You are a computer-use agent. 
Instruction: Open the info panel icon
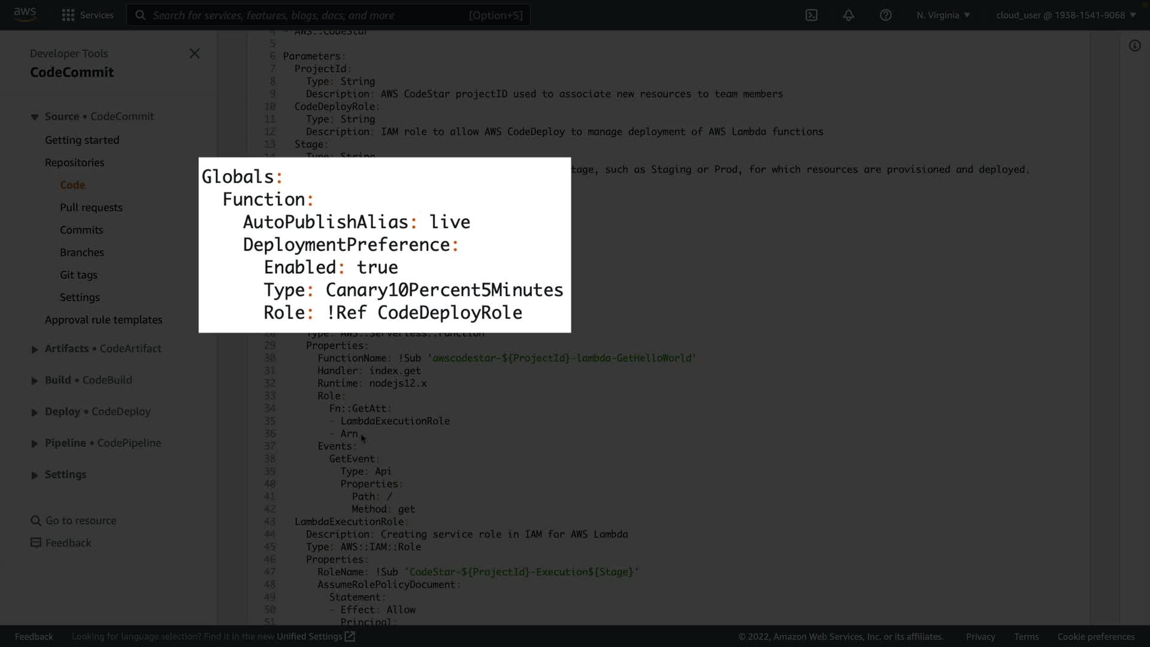tap(1134, 46)
